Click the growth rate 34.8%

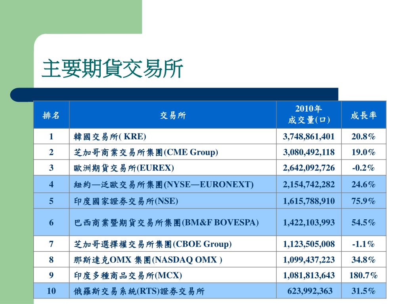pyautogui.click(x=363, y=260)
